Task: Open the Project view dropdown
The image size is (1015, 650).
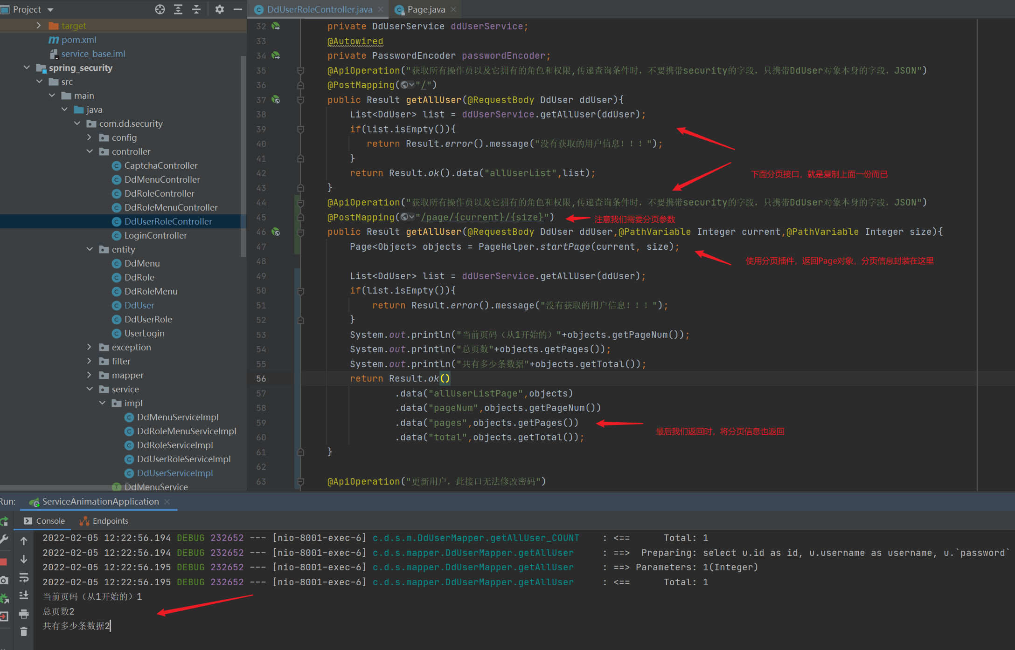Action: [x=50, y=9]
